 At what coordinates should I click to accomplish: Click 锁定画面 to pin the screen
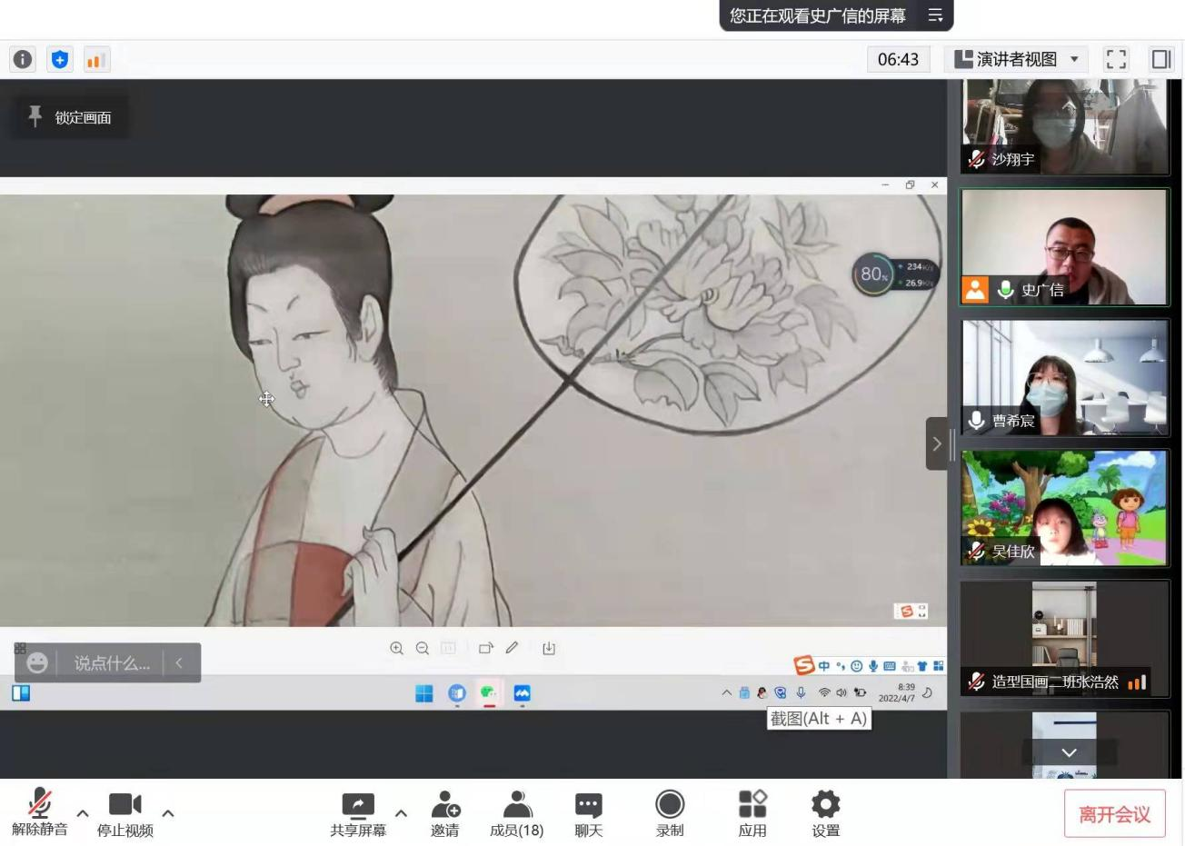(70, 117)
